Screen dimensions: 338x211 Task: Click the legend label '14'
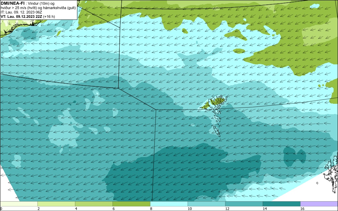(265, 209)
